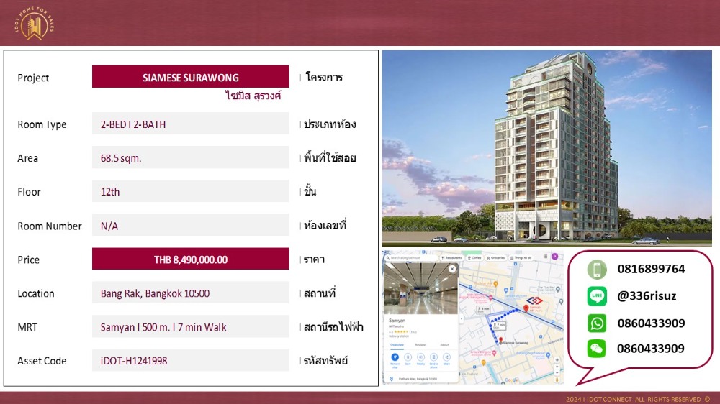Image resolution: width=720 pixels, height=404 pixels.
Task: Click the Nearby icon in the map card
Action: click(x=420, y=357)
